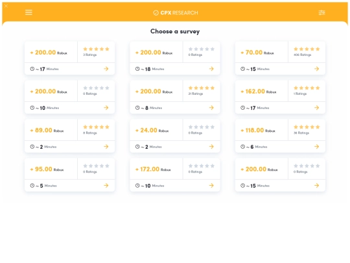This screenshot has width=350, height=263.
Task: Start the 200.00 Robux 17-minute survey arrow
Action: [x=106, y=69]
